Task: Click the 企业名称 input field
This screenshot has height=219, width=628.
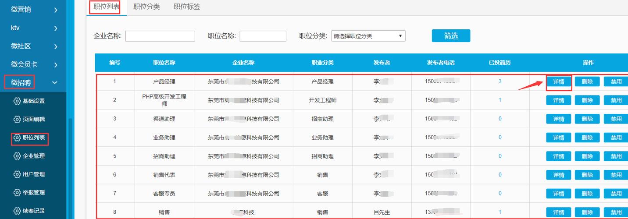Action: (x=160, y=36)
